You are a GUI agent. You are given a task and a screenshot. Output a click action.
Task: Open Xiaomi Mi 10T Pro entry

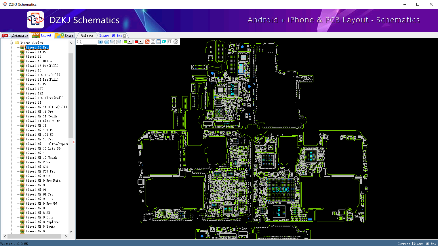pos(40,130)
